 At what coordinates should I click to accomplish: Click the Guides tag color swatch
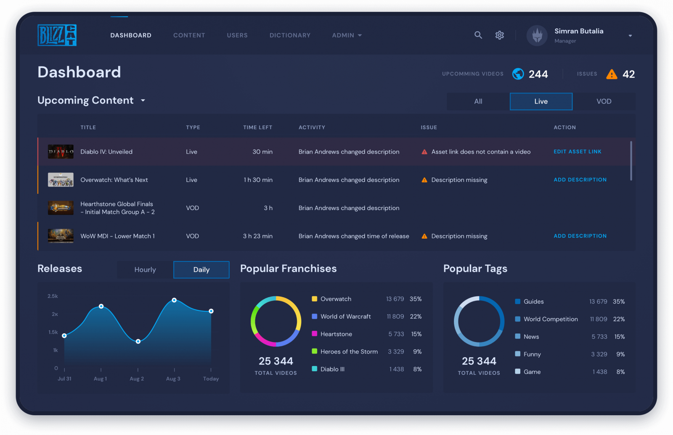coord(518,301)
